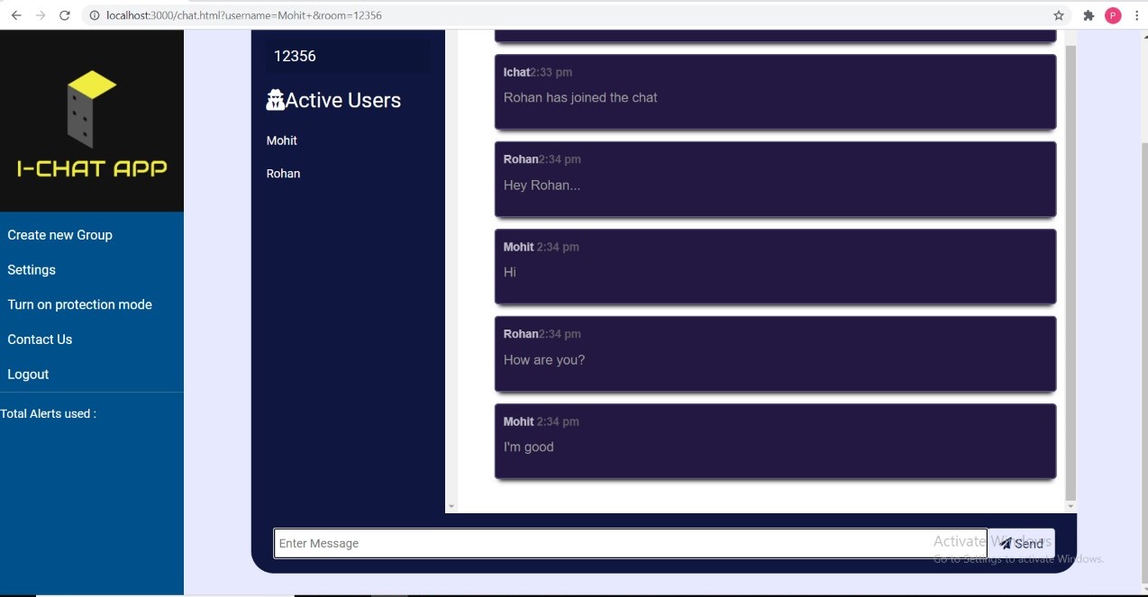Click the browser address bar URL
This screenshot has height=597, width=1148.
click(x=243, y=15)
